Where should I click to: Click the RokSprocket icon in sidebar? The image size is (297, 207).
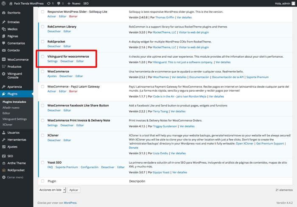[x=4, y=170]
